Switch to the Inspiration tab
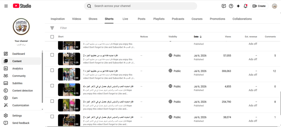 tap(58, 19)
